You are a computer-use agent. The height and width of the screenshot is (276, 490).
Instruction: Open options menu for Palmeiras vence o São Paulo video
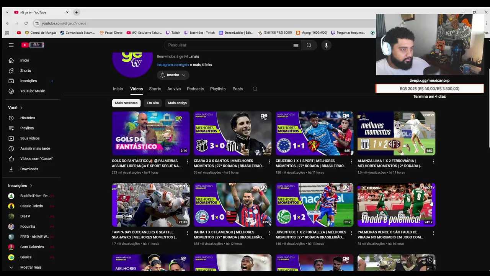[433, 233]
